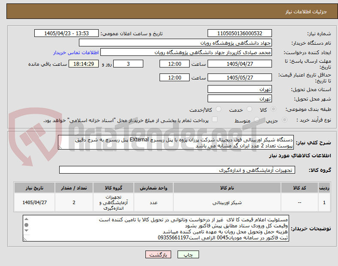Click price validity date 1405/05/27 field
The width and height of the screenshot is (338, 266).
tap(239, 77)
